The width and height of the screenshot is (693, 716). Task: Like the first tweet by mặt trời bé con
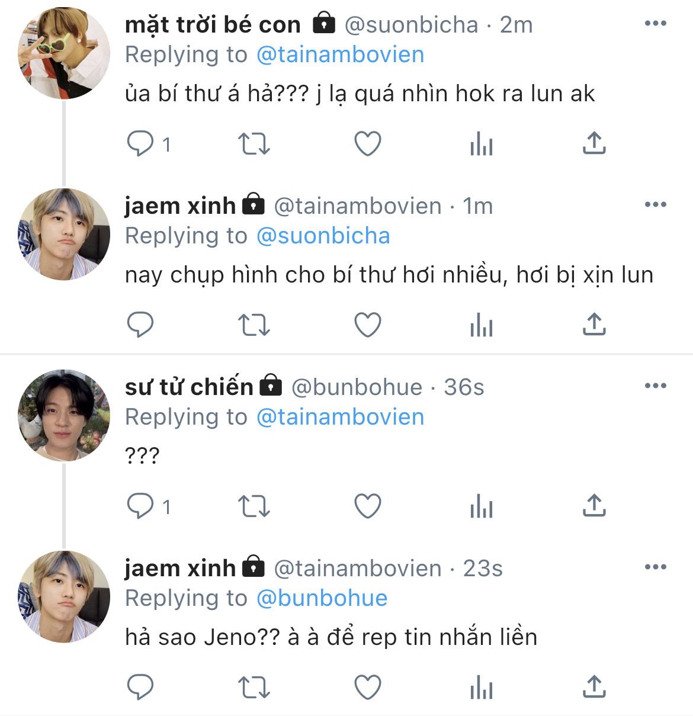tap(367, 144)
